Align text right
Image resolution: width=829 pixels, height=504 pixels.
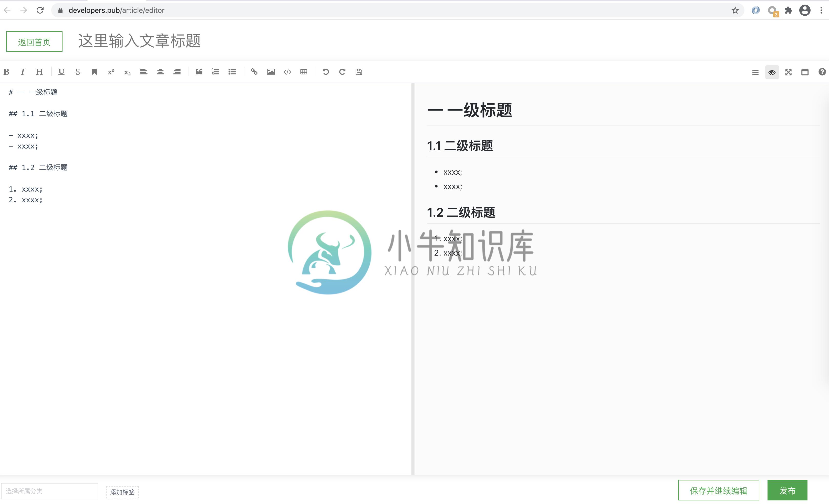[x=177, y=72]
